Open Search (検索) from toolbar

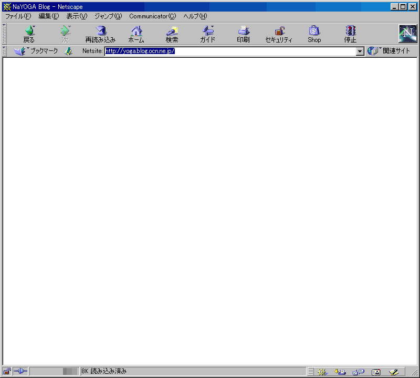pos(172,34)
